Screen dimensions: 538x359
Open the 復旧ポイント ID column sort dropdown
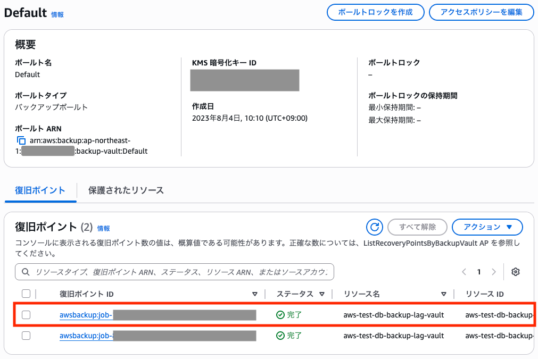pyautogui.click(x=255, y=294)
